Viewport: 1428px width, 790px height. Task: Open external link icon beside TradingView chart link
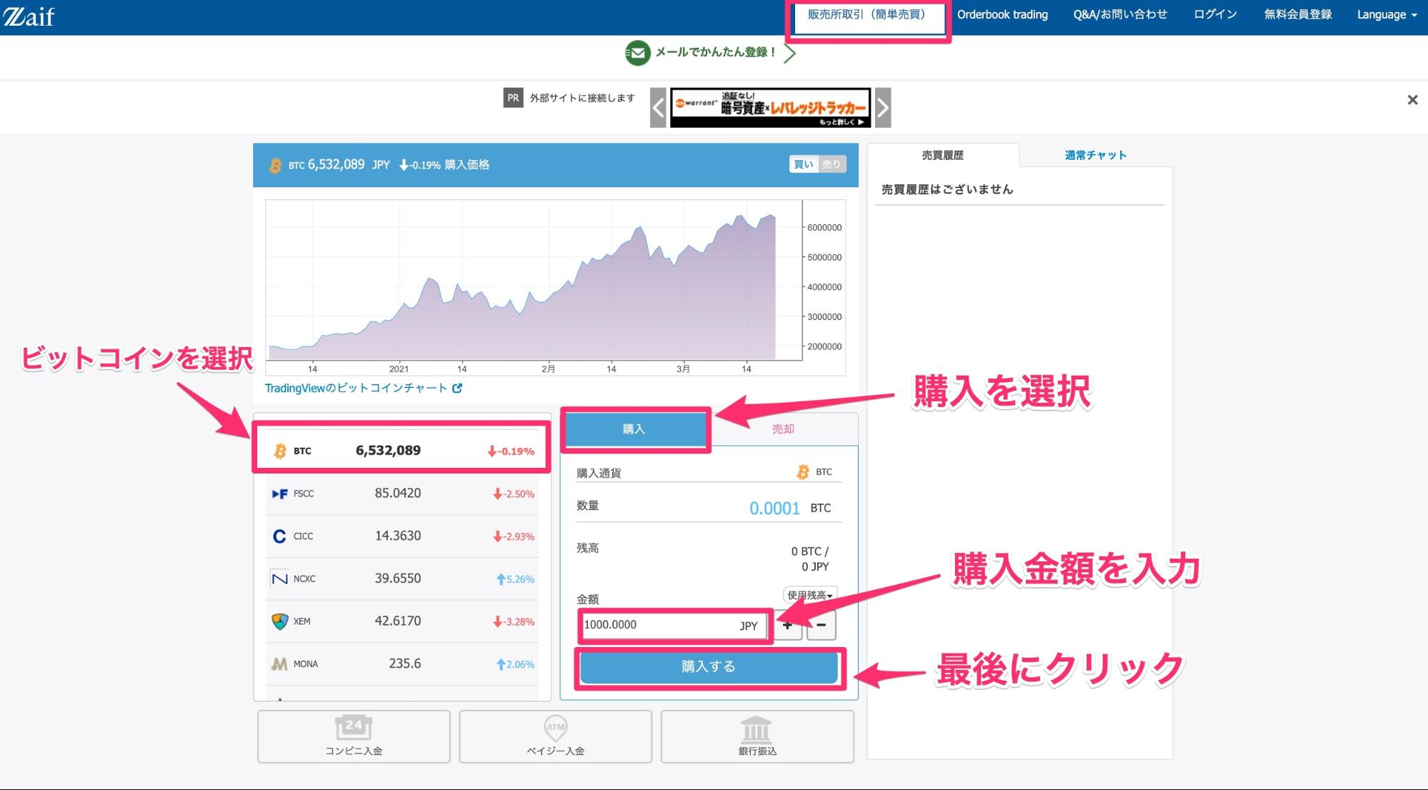pos(457,389)
